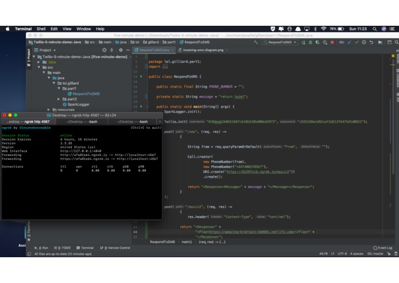Open the profiler run icon in the toolbar
Viewport: 399px width, 283px height.
[x=325, y=42]
